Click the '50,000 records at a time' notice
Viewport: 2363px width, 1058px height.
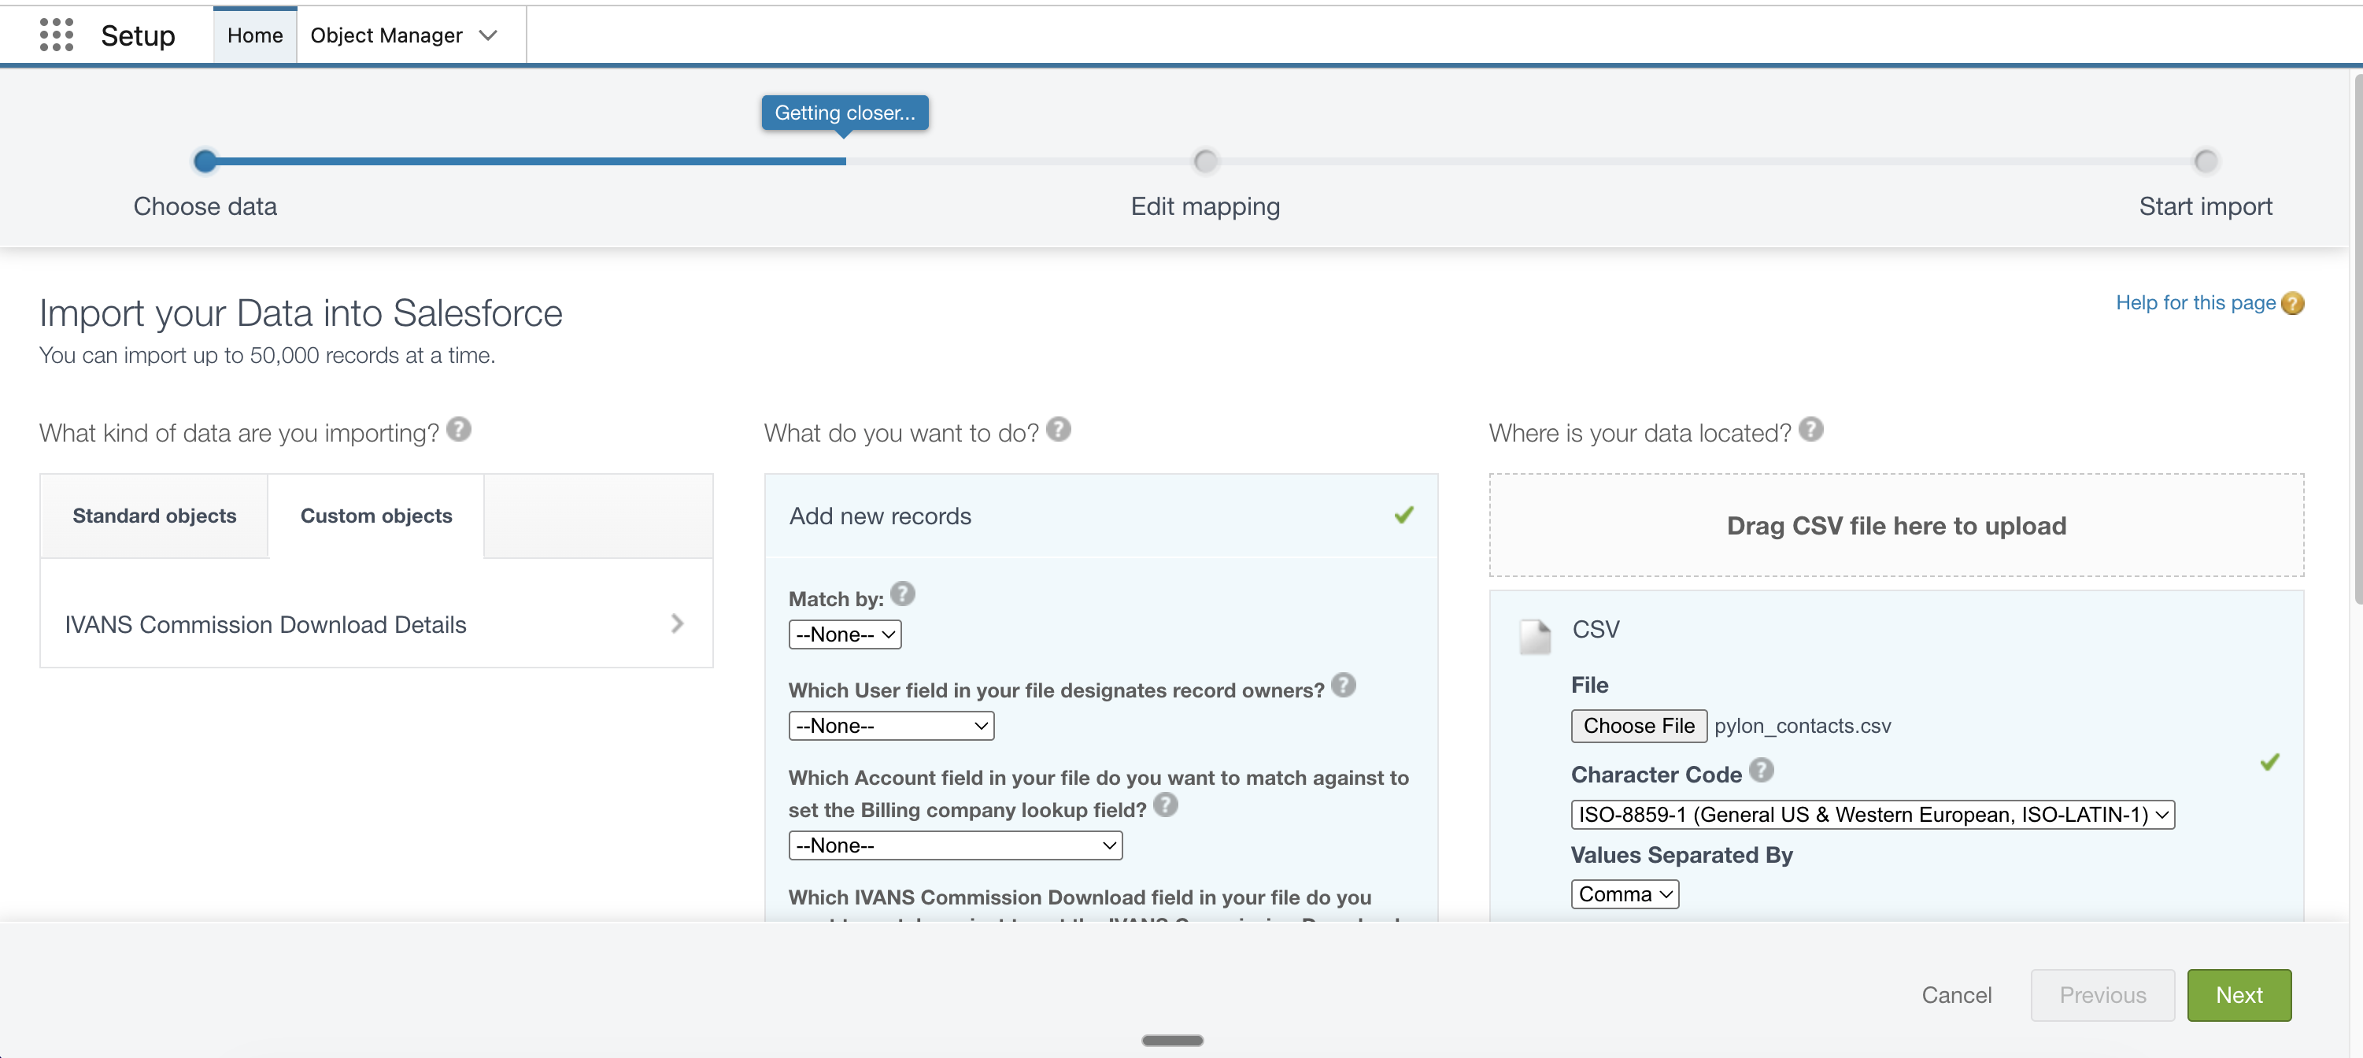pyautogui.click(x=267, y=355)
